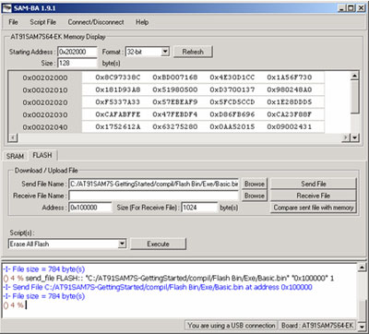Open the File menu

coord(13,22)
